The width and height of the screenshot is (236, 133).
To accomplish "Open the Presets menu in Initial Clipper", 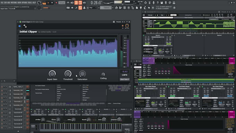I will [118, 22].
